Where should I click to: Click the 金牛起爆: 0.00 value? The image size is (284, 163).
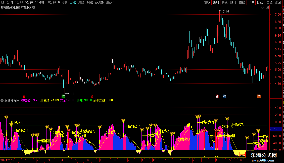tap(103, 100)
